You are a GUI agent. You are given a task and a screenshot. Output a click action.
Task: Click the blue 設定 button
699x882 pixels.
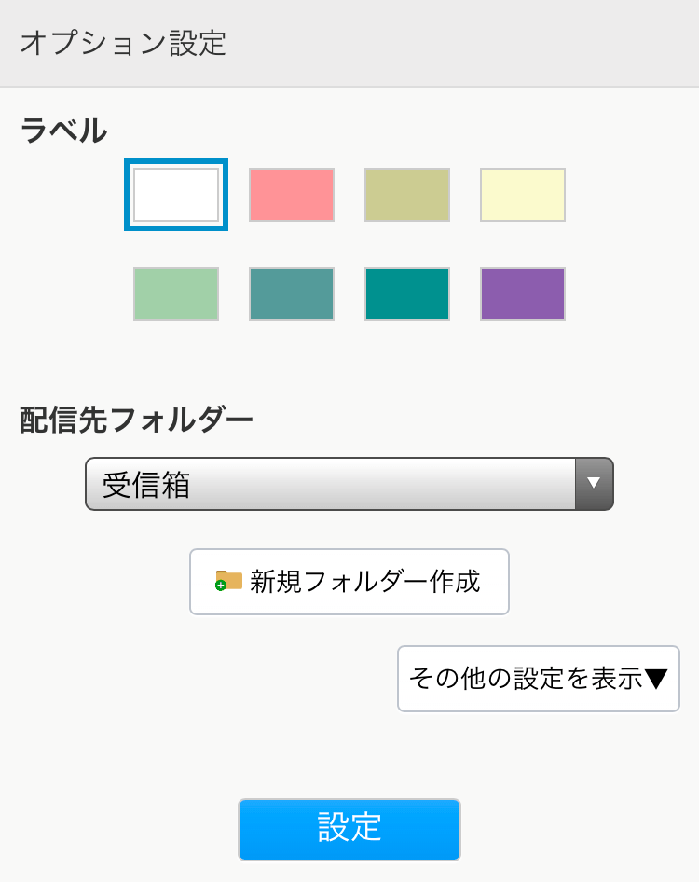coord(349,829)
